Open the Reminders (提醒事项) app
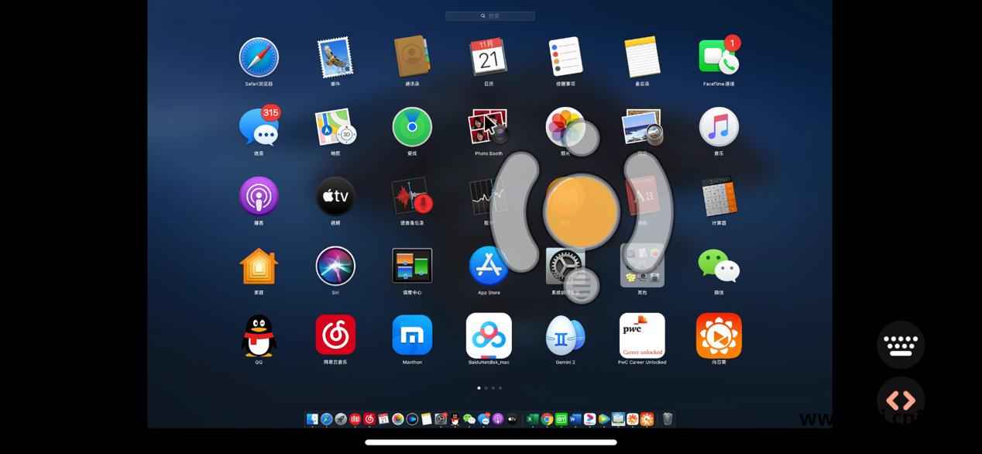 point(565,57)
